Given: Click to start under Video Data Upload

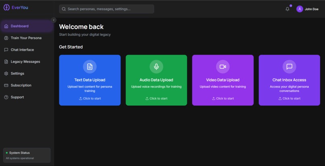Looking at the screenshot, I should [223, 99].
